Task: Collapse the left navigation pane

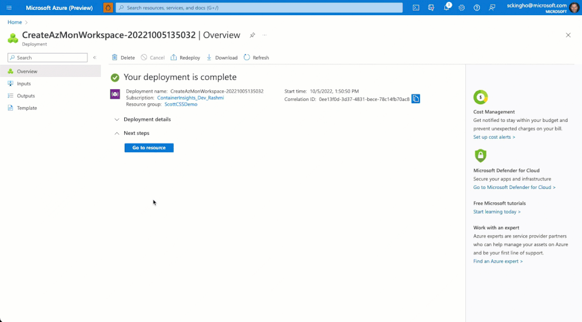Action: [94, 58]
